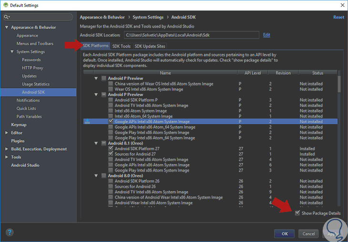Click the search magnifier icon
Viewport: 348px width, 242px height.
click(7, 17)
